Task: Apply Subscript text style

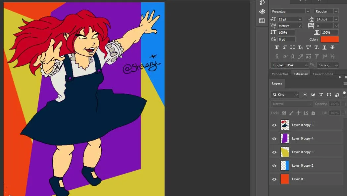Action: (x=317, y=47)
